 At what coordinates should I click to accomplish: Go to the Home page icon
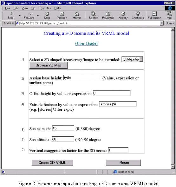tap(77, 14)
